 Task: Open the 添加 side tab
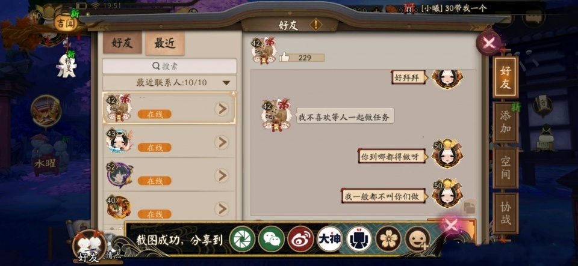[x=505, y=122]
